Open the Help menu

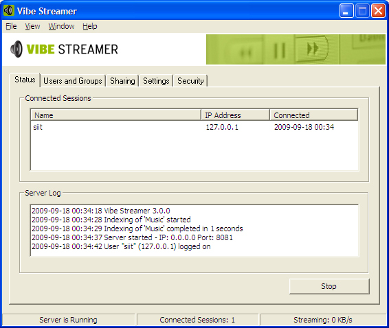pyautogui.click(x=90, y=26)
